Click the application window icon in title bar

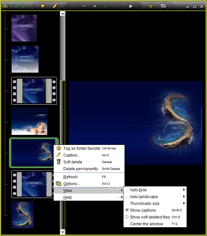pyautogui.click(x=5, y=6)
